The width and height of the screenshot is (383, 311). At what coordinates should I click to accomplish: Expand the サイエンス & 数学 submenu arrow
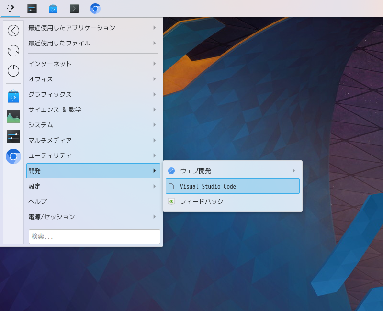pyautogui.click(x=154, y=110)
